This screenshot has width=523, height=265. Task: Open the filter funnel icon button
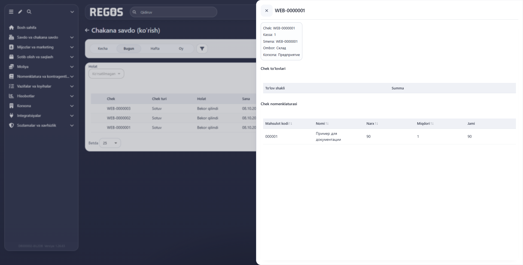tap(202, 49)
